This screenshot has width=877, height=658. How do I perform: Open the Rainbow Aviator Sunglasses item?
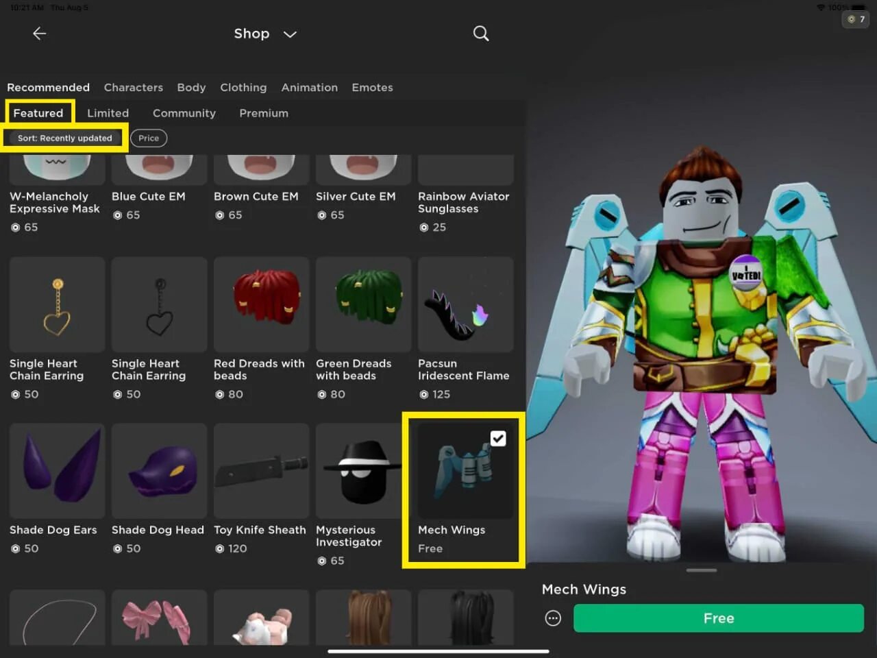[466, 170]
